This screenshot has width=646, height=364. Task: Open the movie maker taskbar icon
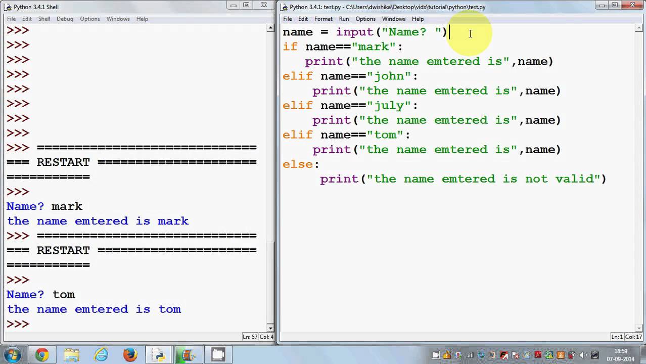(188, 355)
